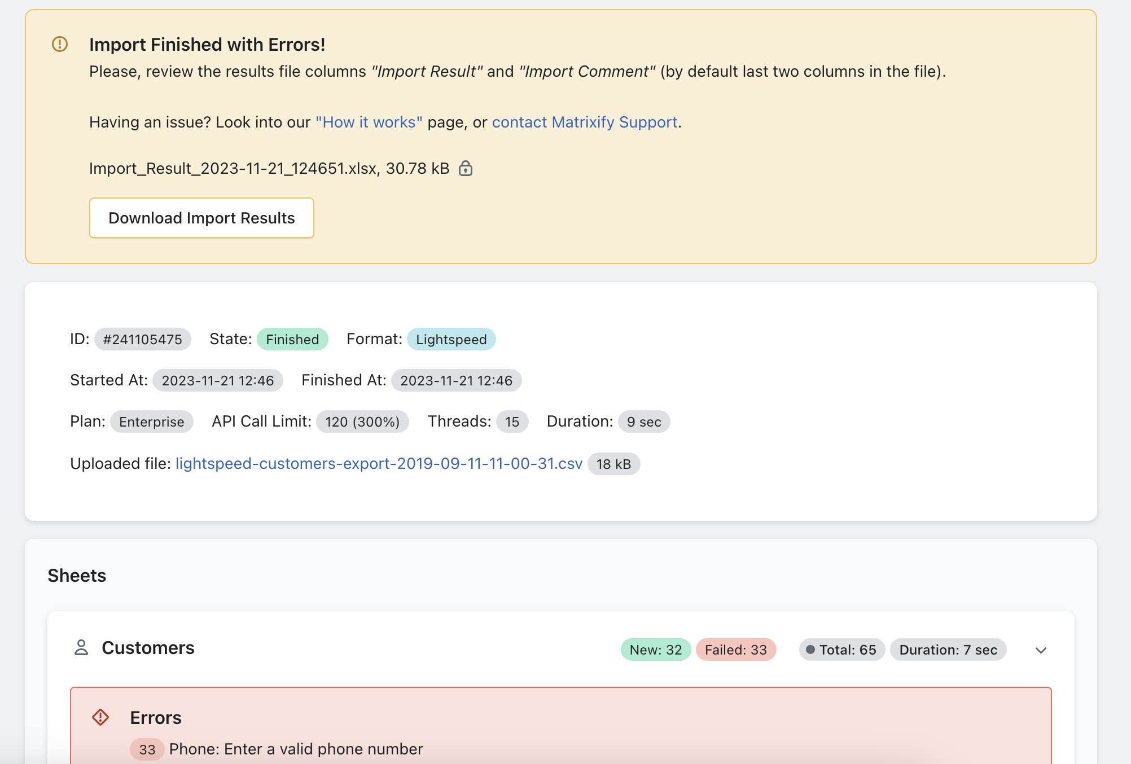Click the New: 32 badge

(655, 649)
